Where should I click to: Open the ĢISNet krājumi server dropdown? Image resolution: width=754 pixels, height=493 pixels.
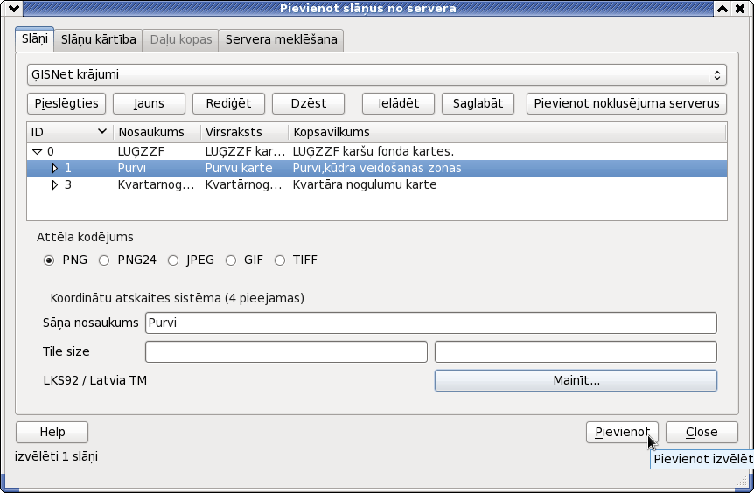coord(376,74)
